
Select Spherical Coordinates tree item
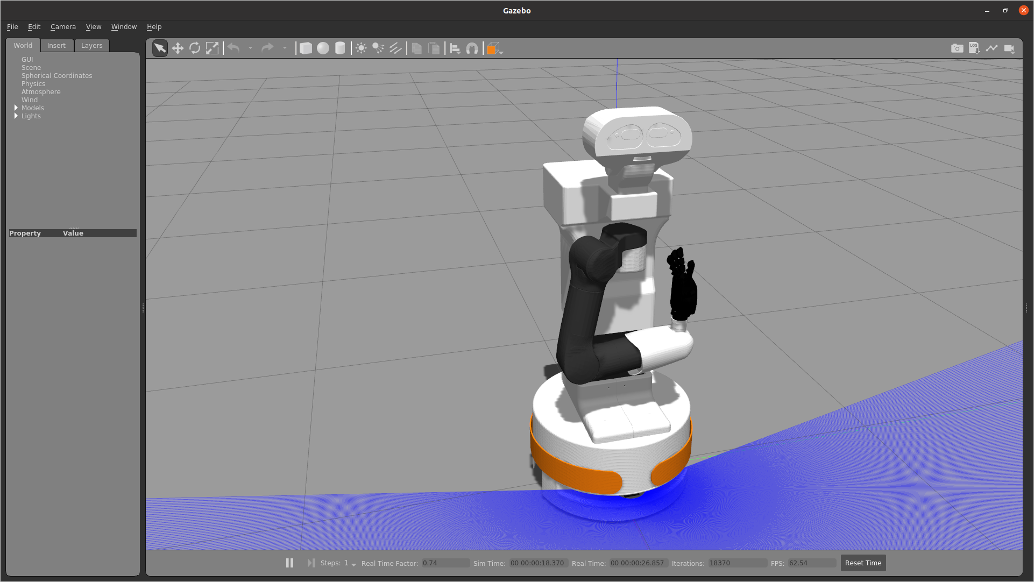click(x=56, y=75)
